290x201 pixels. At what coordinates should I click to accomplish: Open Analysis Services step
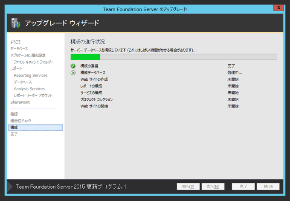click(x=29, y=89)
